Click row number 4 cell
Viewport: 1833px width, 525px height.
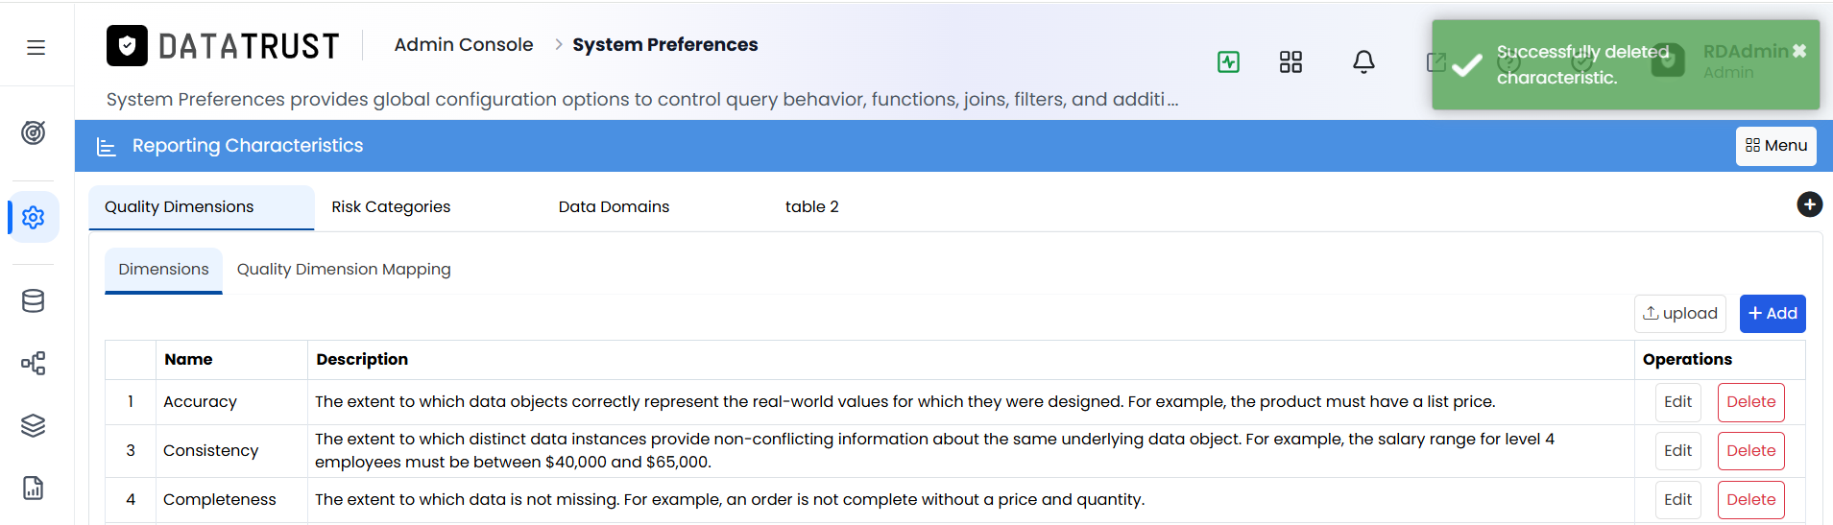(x=131, y=500)
